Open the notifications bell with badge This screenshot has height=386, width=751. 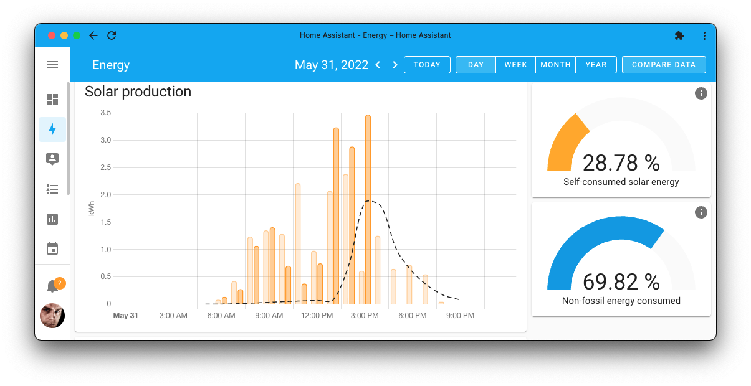point(52,285)
